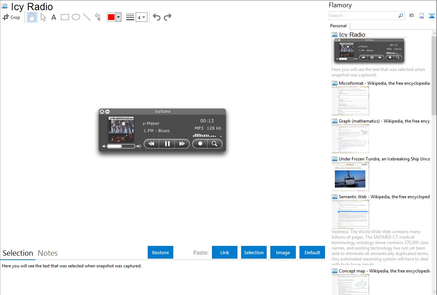
Task: Click the Default paste button
Action: pos(312,252)
